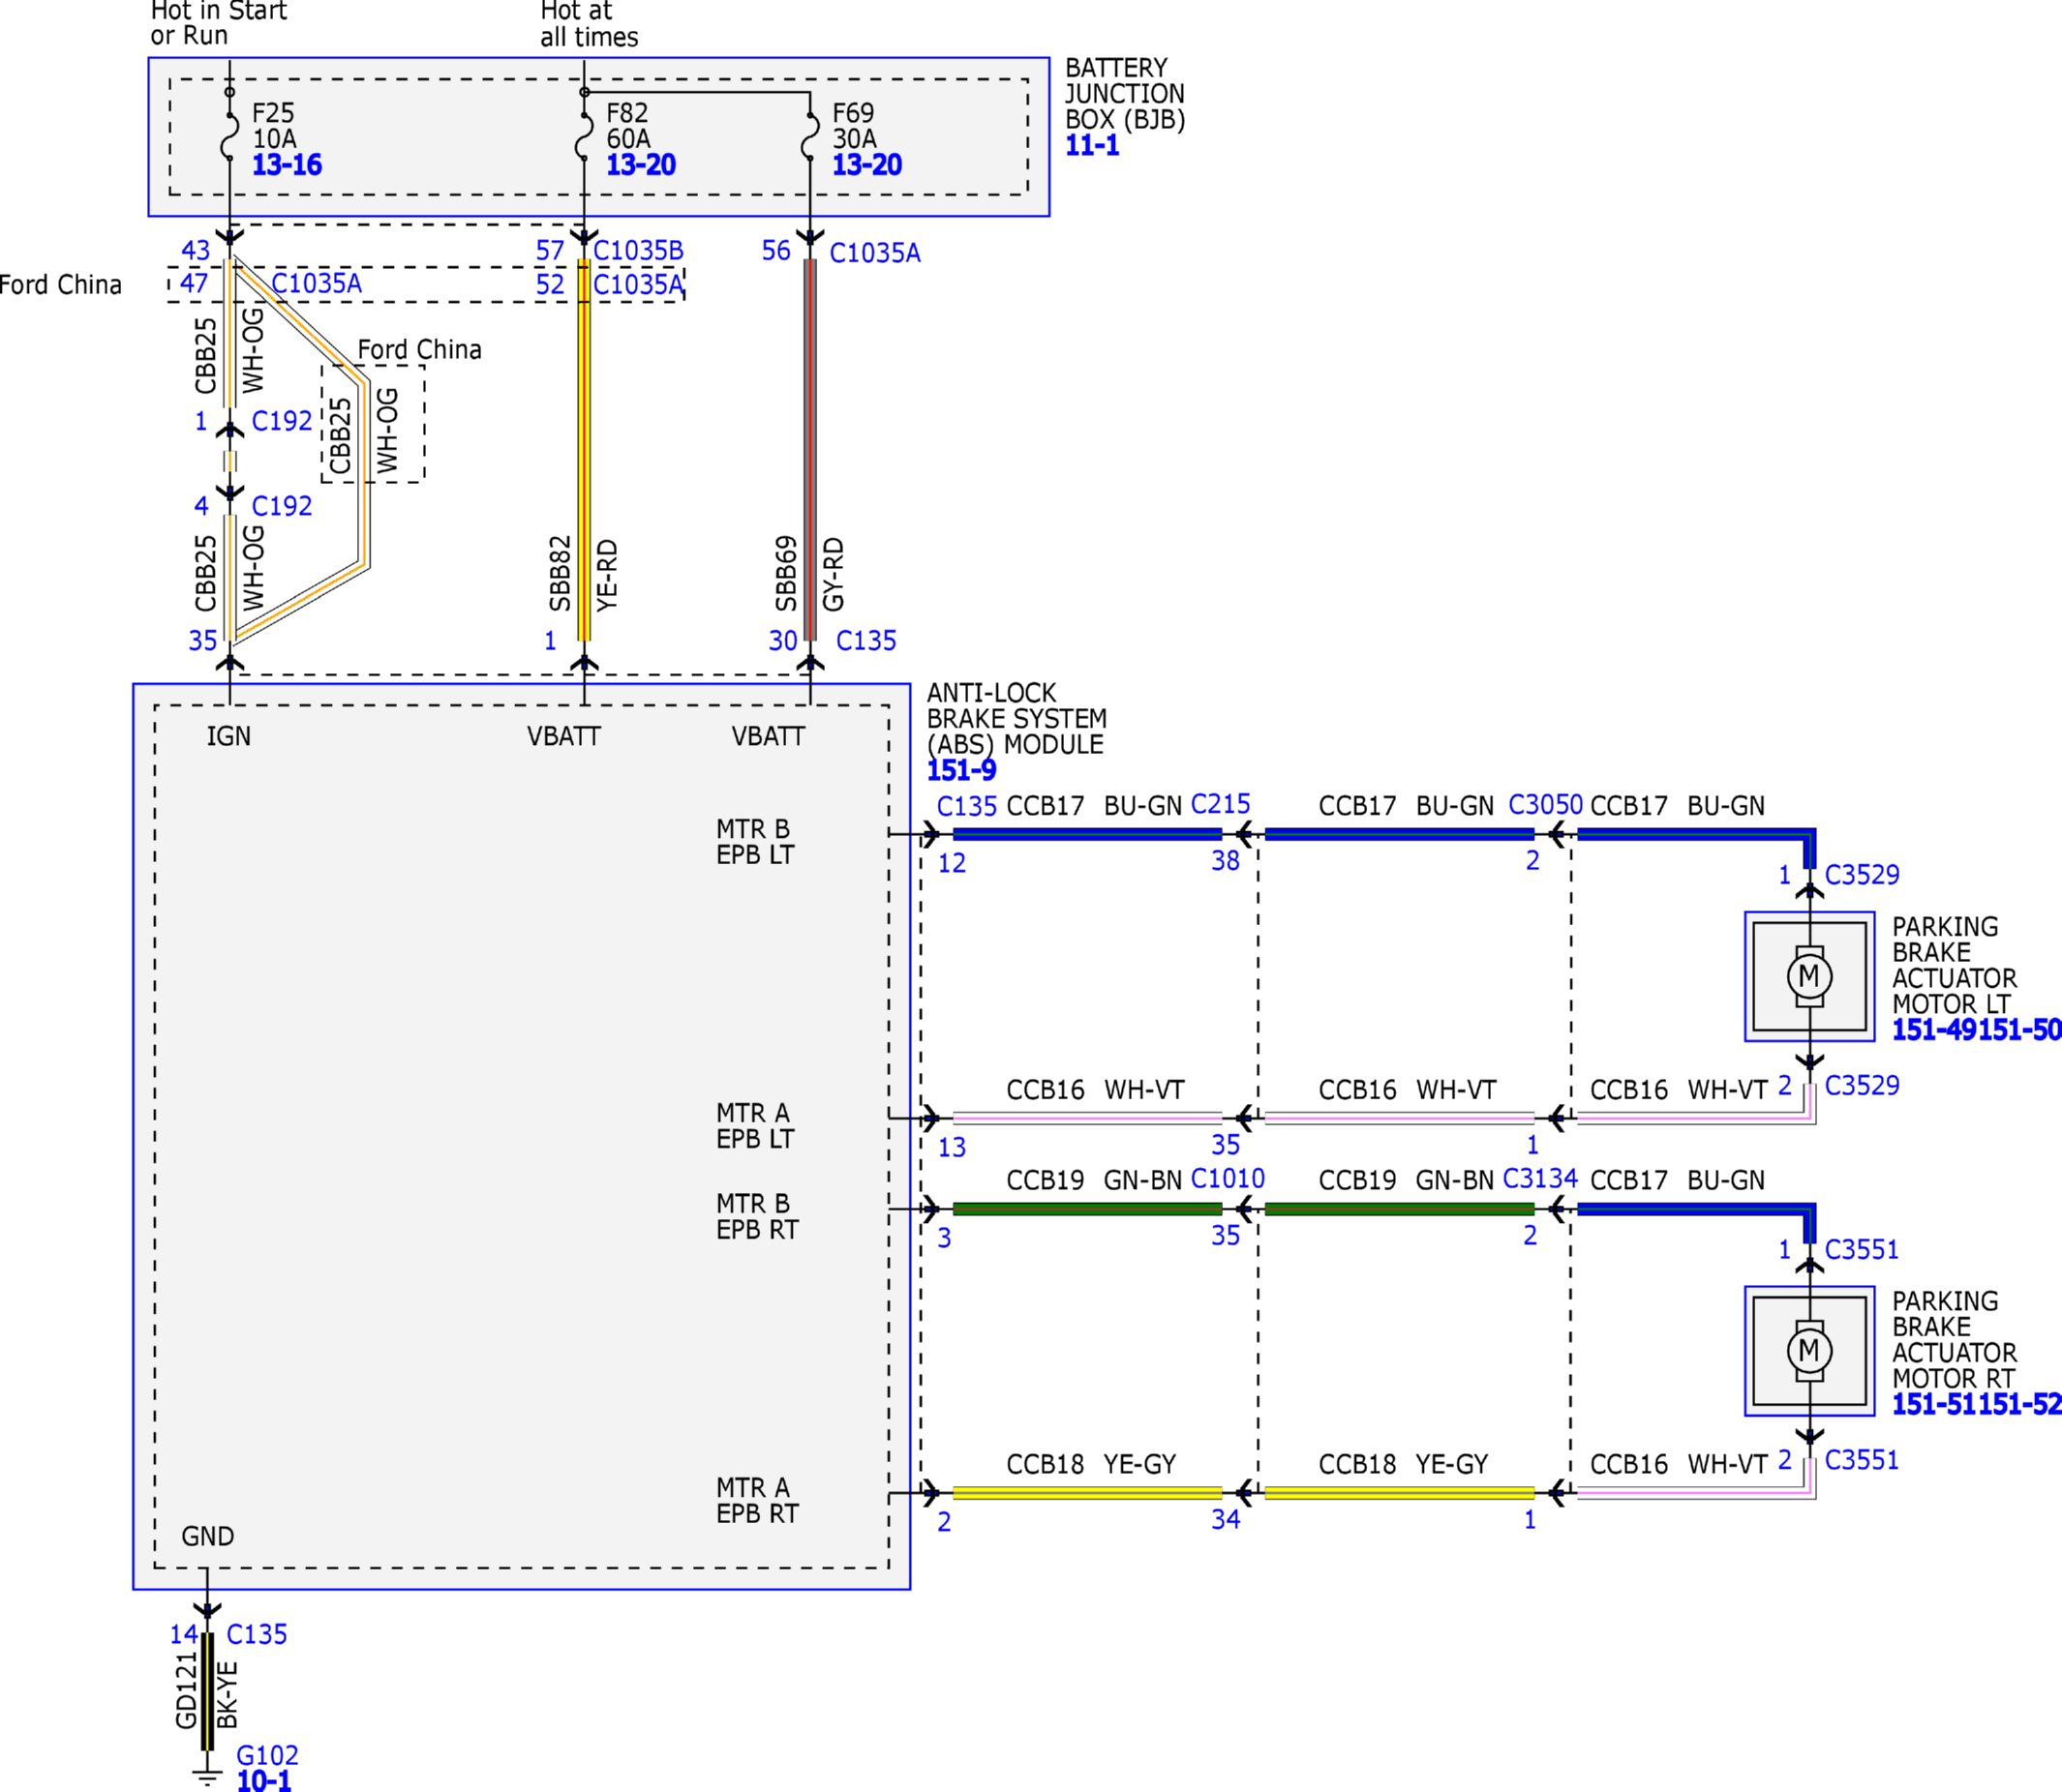Select the gray-red SBB69 wire
This screenshot has height=1792, width=2062.
(x=810, y=450)
